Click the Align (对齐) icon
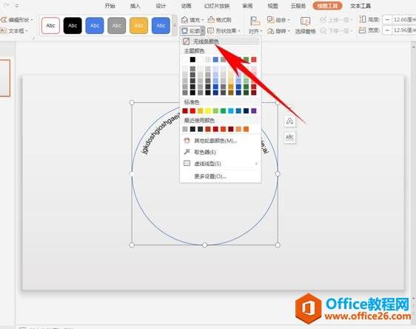This screenshot has height=329, width=416. point(255,21)
